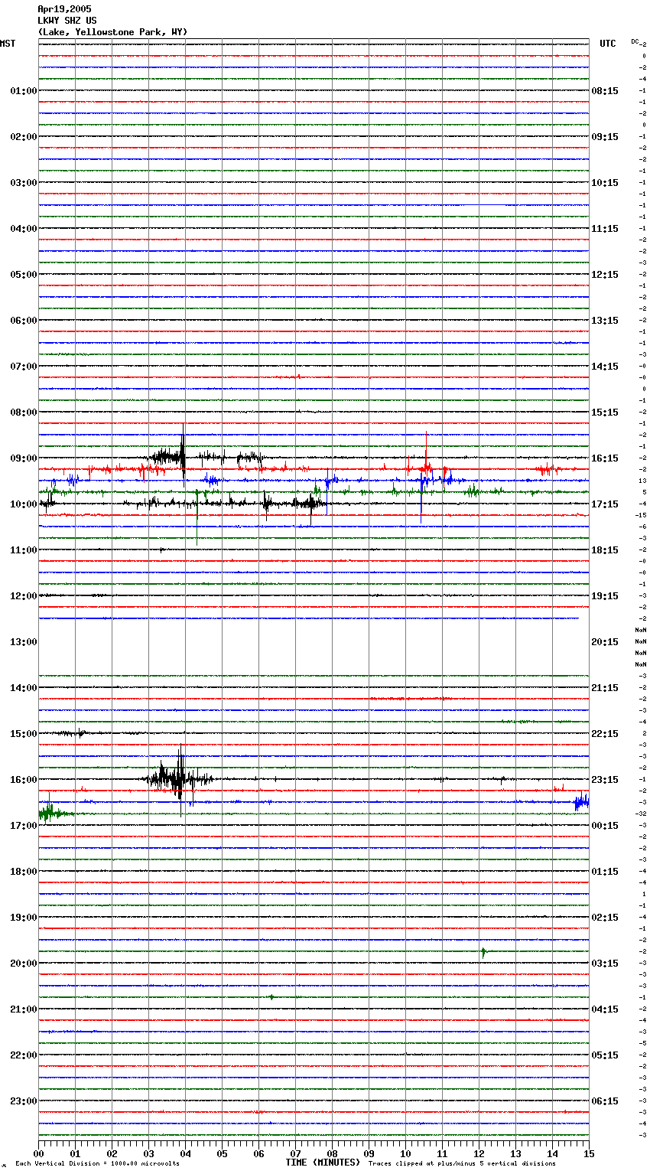Select the MST '19:00' hour label
This screenshot has height=1174, width=650.
24,918
